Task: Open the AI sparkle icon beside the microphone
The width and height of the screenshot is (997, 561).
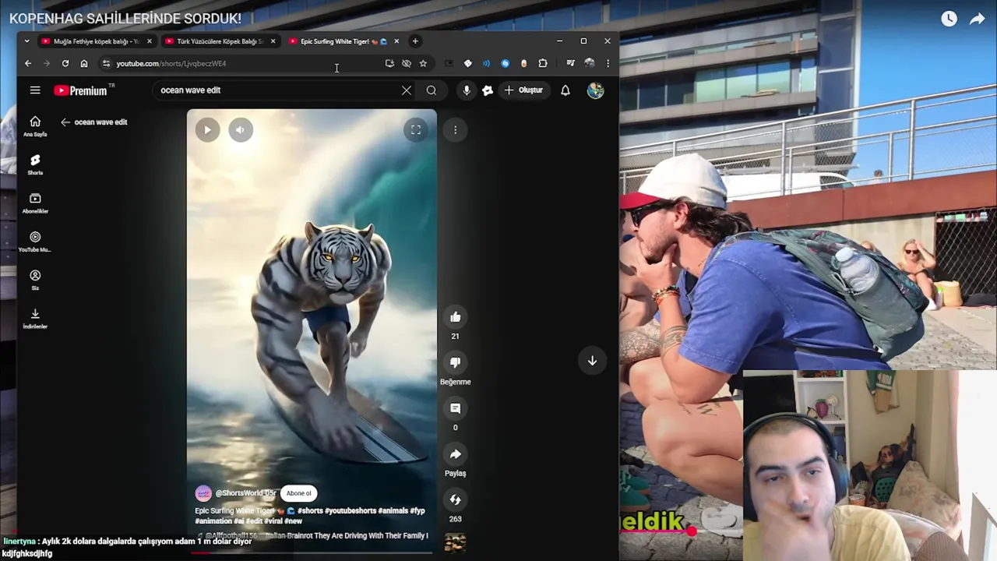Action: tap(488, 90)
